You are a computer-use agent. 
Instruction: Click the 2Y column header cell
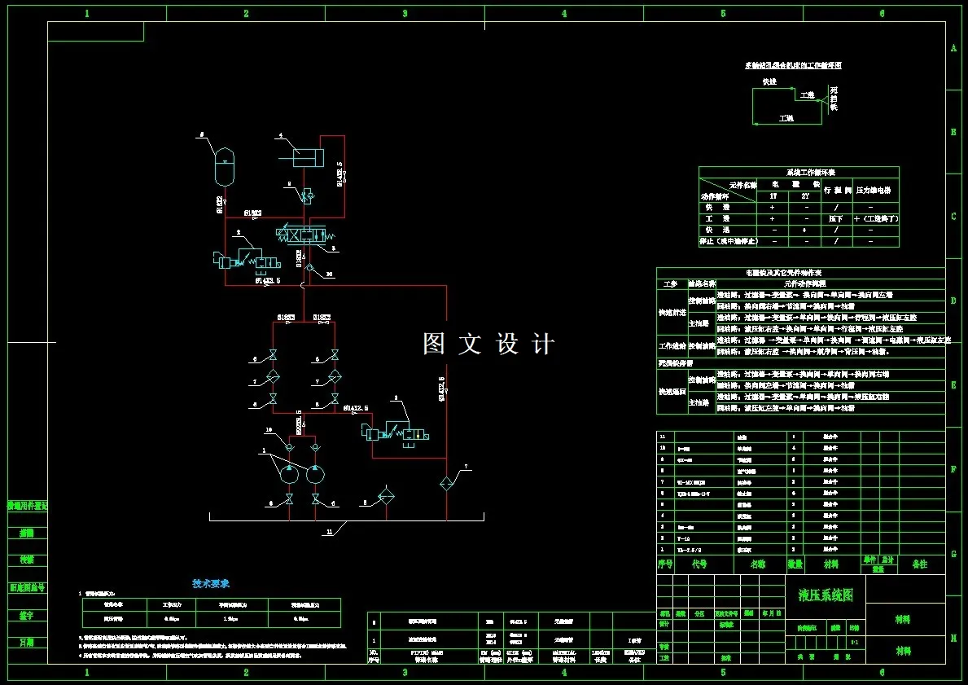click(806, 195)
